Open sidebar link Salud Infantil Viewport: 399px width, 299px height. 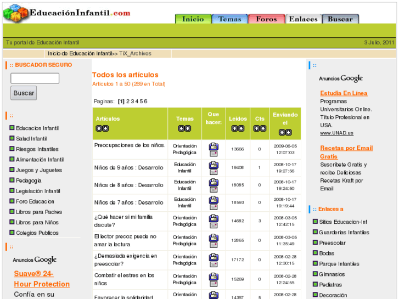click(31, 138)
